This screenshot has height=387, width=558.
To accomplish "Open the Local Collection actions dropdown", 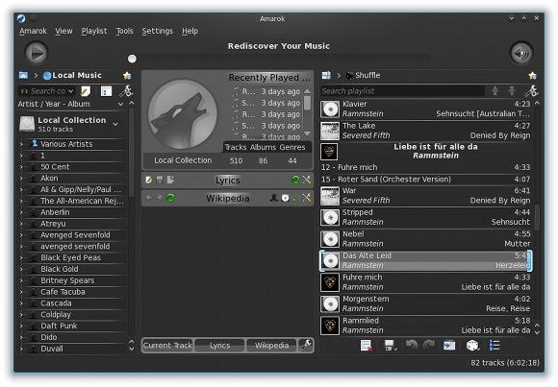I will (x=115, y=124).
